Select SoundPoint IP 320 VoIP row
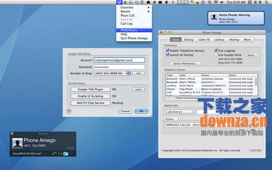Viewport: 272px width, 170px height. 210,92
